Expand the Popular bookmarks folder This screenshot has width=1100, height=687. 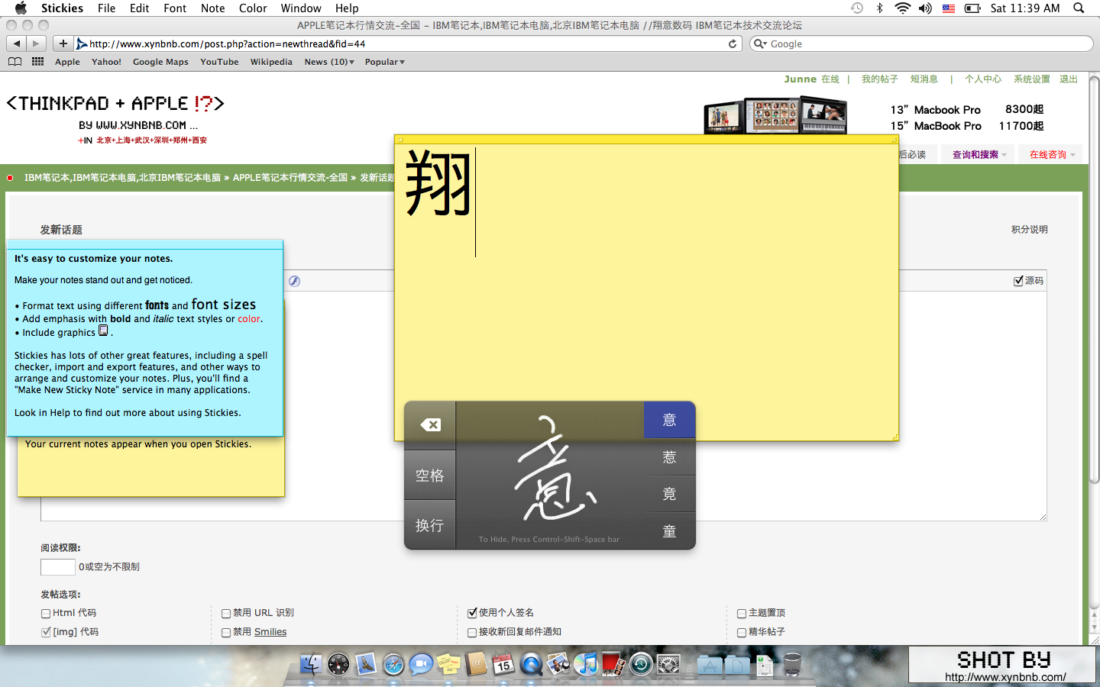tap(385, 62)
